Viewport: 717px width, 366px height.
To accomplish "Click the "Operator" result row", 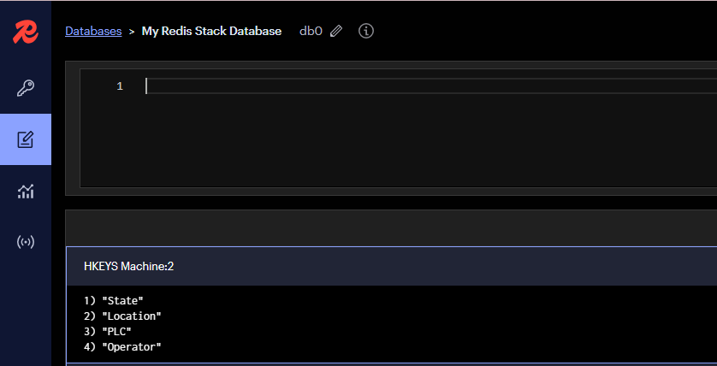I will [x=123, y=347].
